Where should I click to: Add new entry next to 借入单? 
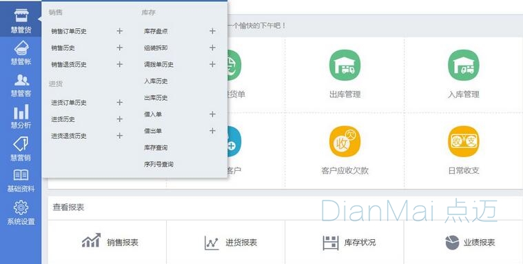tap(212, 114)
